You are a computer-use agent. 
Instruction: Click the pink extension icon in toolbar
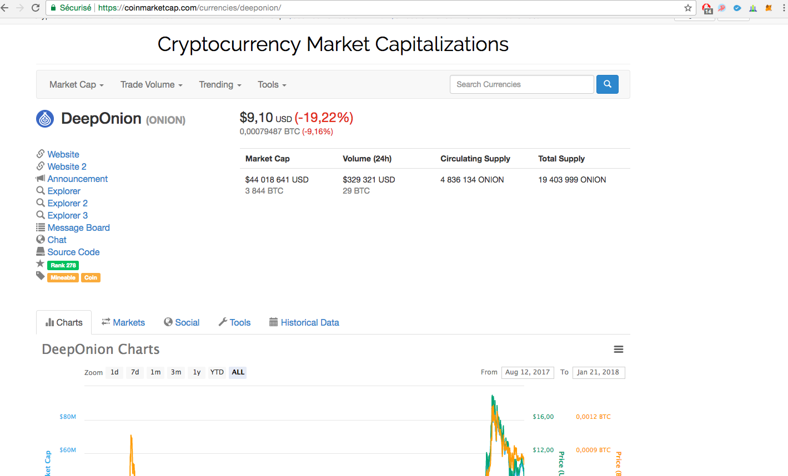click(722, 8)
